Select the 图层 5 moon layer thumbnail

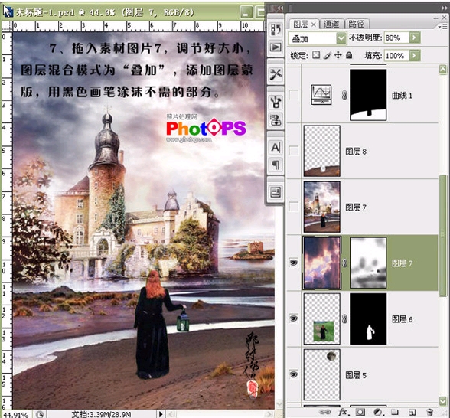(322, 374)
